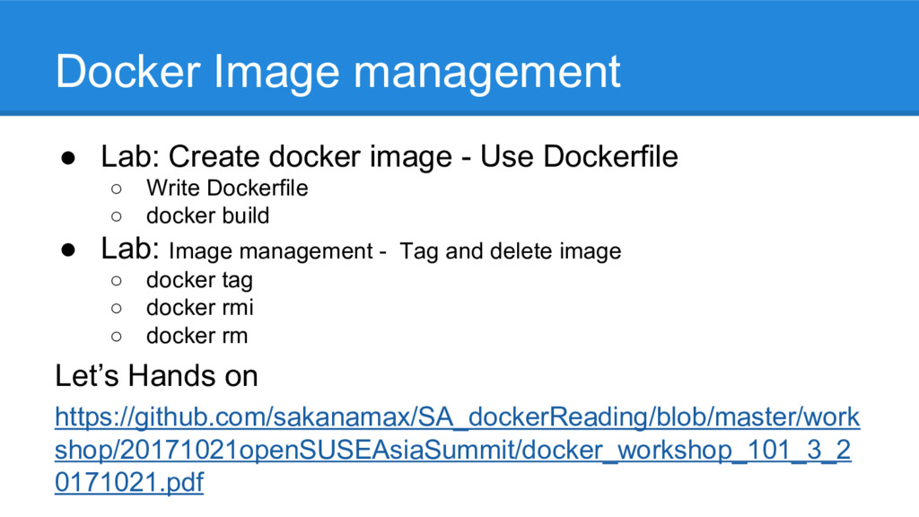This screenshot has width=919, height=517.
Task: Click the blue header banner area
Action: click(459, 57)
